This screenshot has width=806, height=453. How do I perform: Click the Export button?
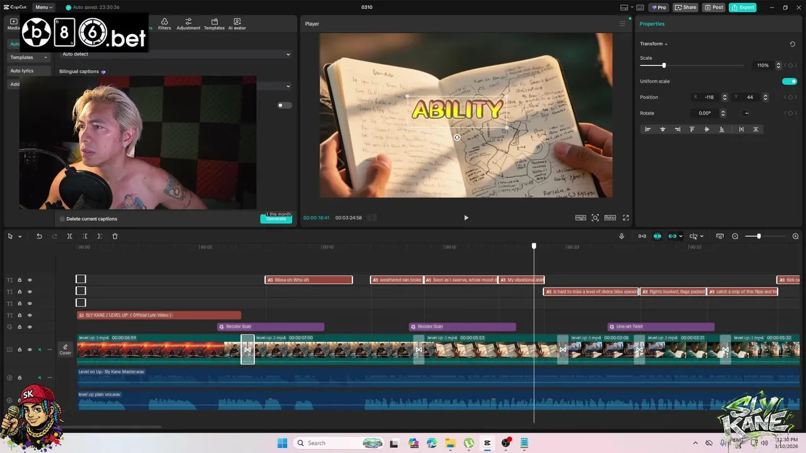coord(742,8)
